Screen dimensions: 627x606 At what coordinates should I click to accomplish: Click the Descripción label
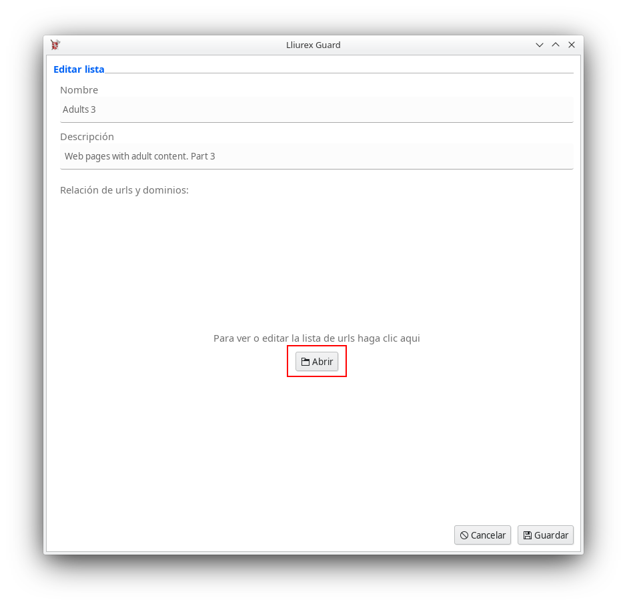point(87,137)
